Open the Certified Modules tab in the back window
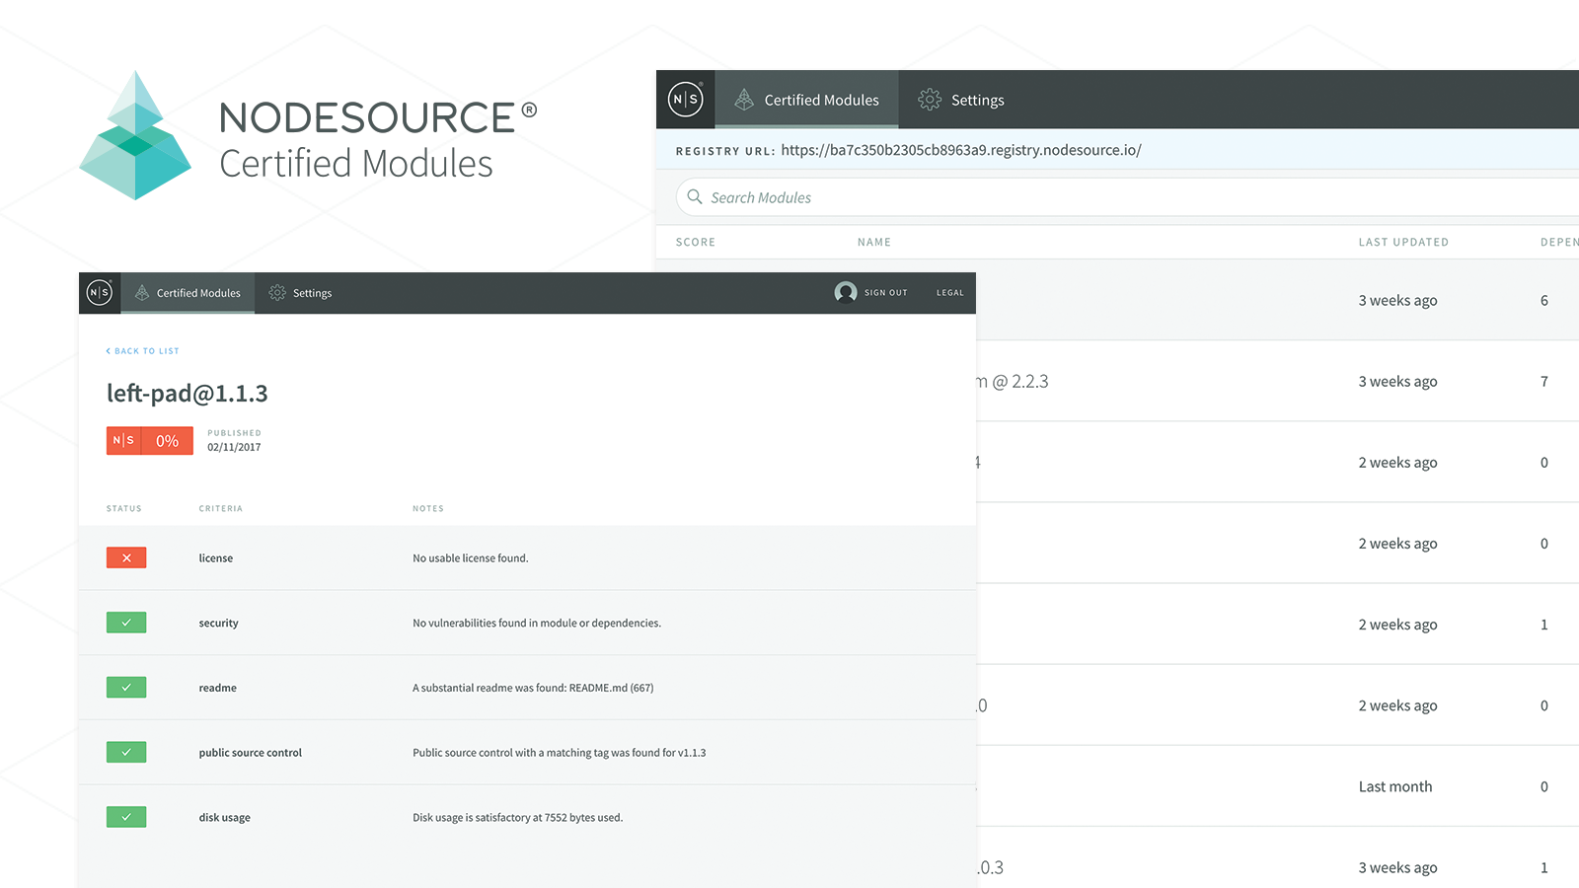1579x888 pixels. (806, 100)
